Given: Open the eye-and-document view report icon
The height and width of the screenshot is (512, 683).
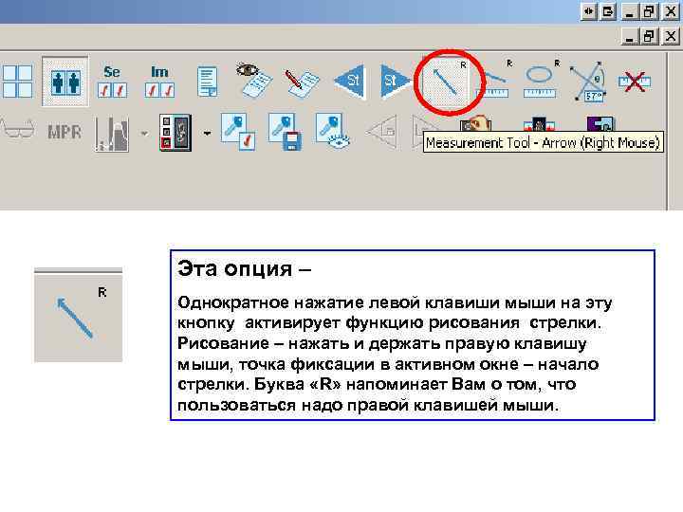Looking at the screenshot, I should pos(254,81).
